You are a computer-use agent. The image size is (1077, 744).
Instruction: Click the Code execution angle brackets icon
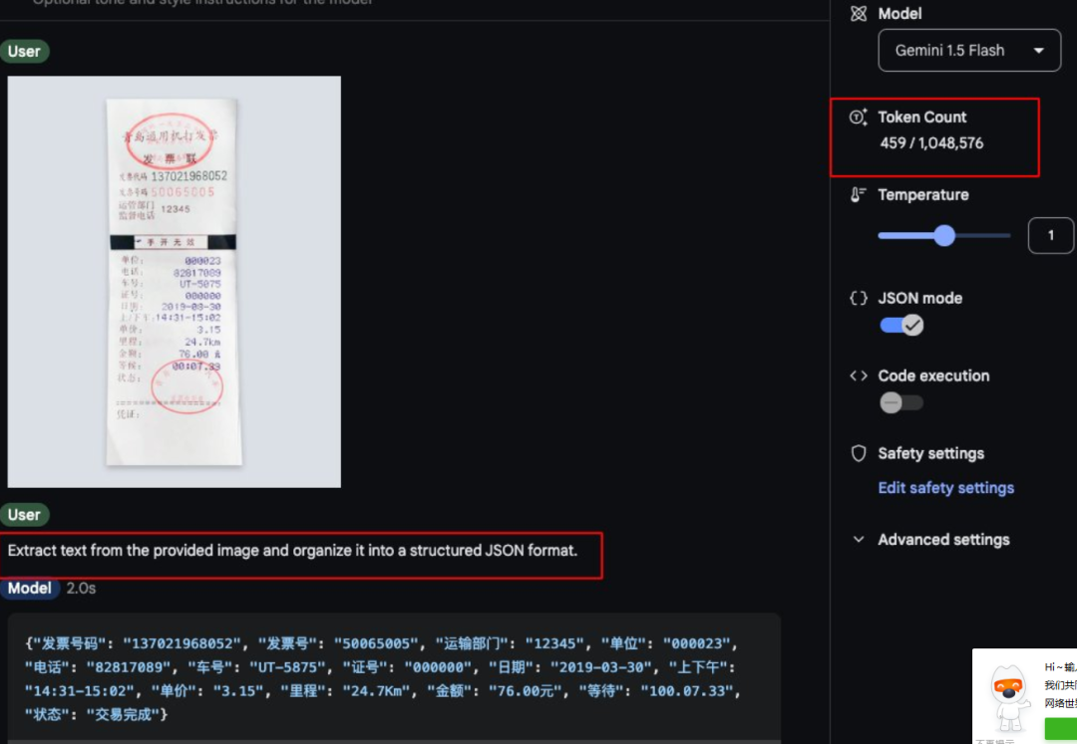[859, 375]
